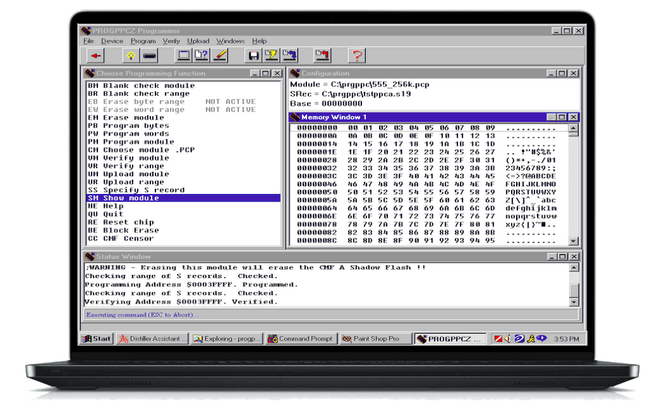Switch to the Command Prompt taskbar button
669x407 pixels.
[301, 338]
